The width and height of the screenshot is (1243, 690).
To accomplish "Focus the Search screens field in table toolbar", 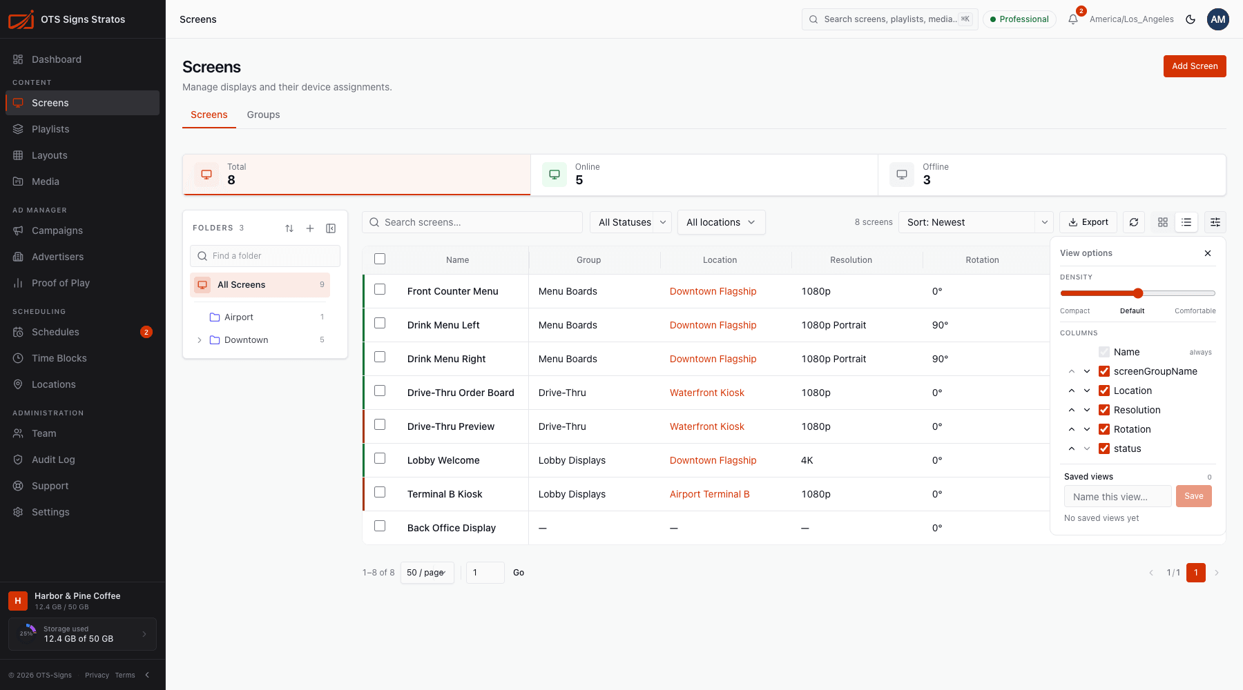I will 472,222.
